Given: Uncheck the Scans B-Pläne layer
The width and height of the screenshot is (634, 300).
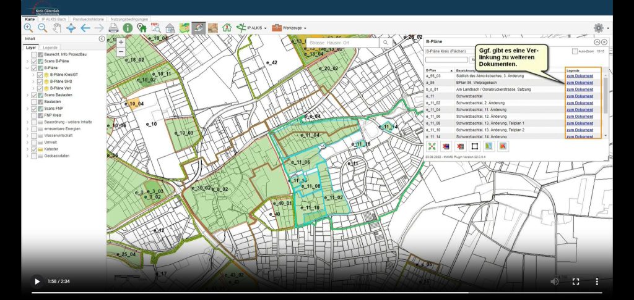Looking at the screenshot, I should (35, 61).
